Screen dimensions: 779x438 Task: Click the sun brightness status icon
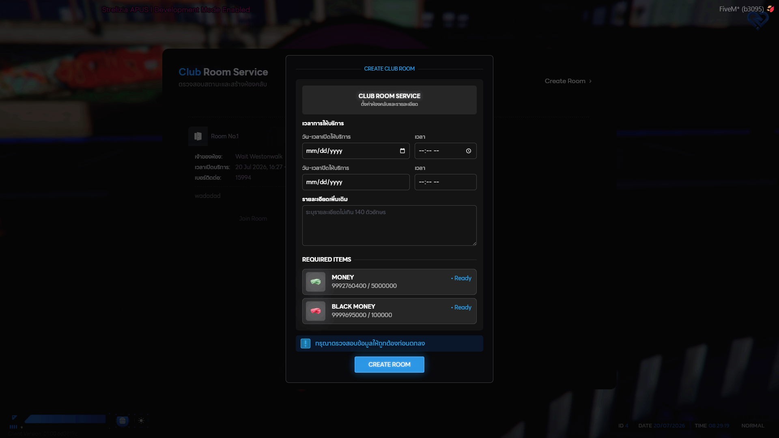[x=141, y=421]
